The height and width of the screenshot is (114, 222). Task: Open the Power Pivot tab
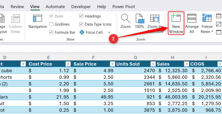click(124, 7)
